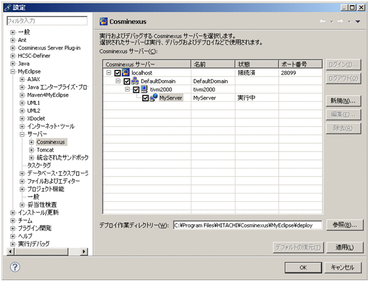This screenshot has width=370, height=282.
Task: Click the 除去(R) button
Action: pyautogui.click(x=343, y=129)
